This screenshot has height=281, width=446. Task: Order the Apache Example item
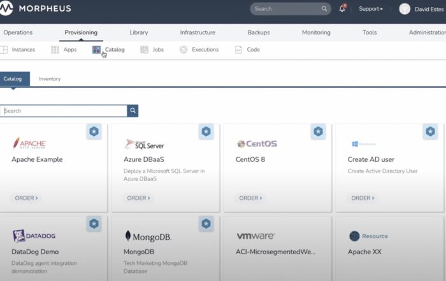coord(26,198)
